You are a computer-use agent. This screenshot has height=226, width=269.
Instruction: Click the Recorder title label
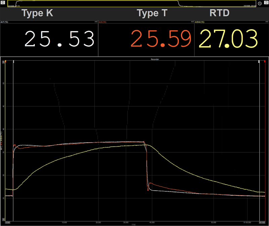(155, 60)
